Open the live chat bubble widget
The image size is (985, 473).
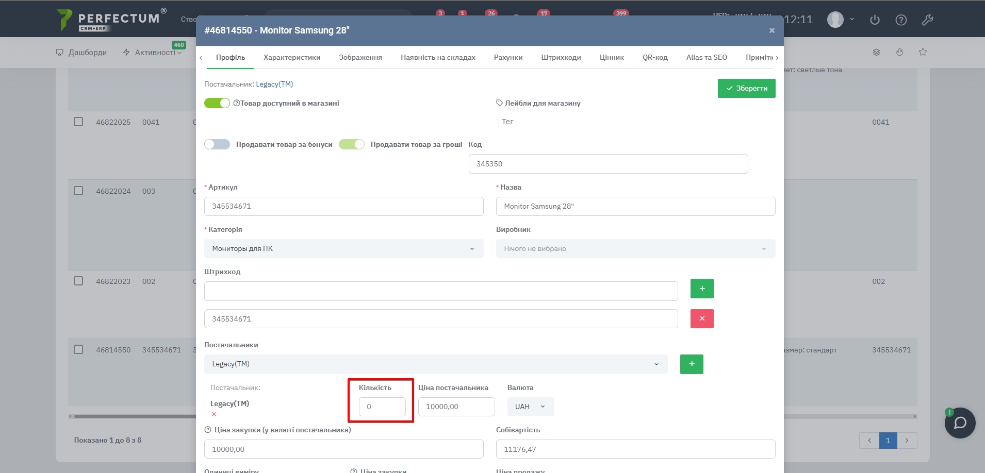coord(960,423)
